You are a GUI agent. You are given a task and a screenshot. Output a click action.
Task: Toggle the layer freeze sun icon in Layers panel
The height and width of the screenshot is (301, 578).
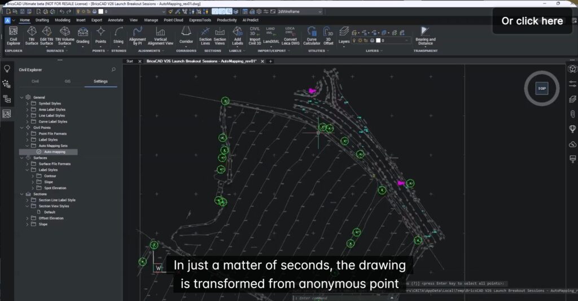pyautogui.click(x=360, y=41)
